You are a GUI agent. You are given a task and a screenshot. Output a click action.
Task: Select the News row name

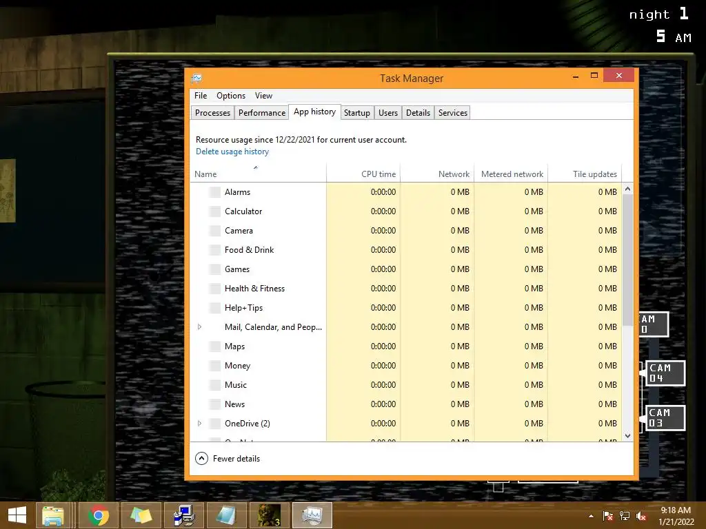234,404
